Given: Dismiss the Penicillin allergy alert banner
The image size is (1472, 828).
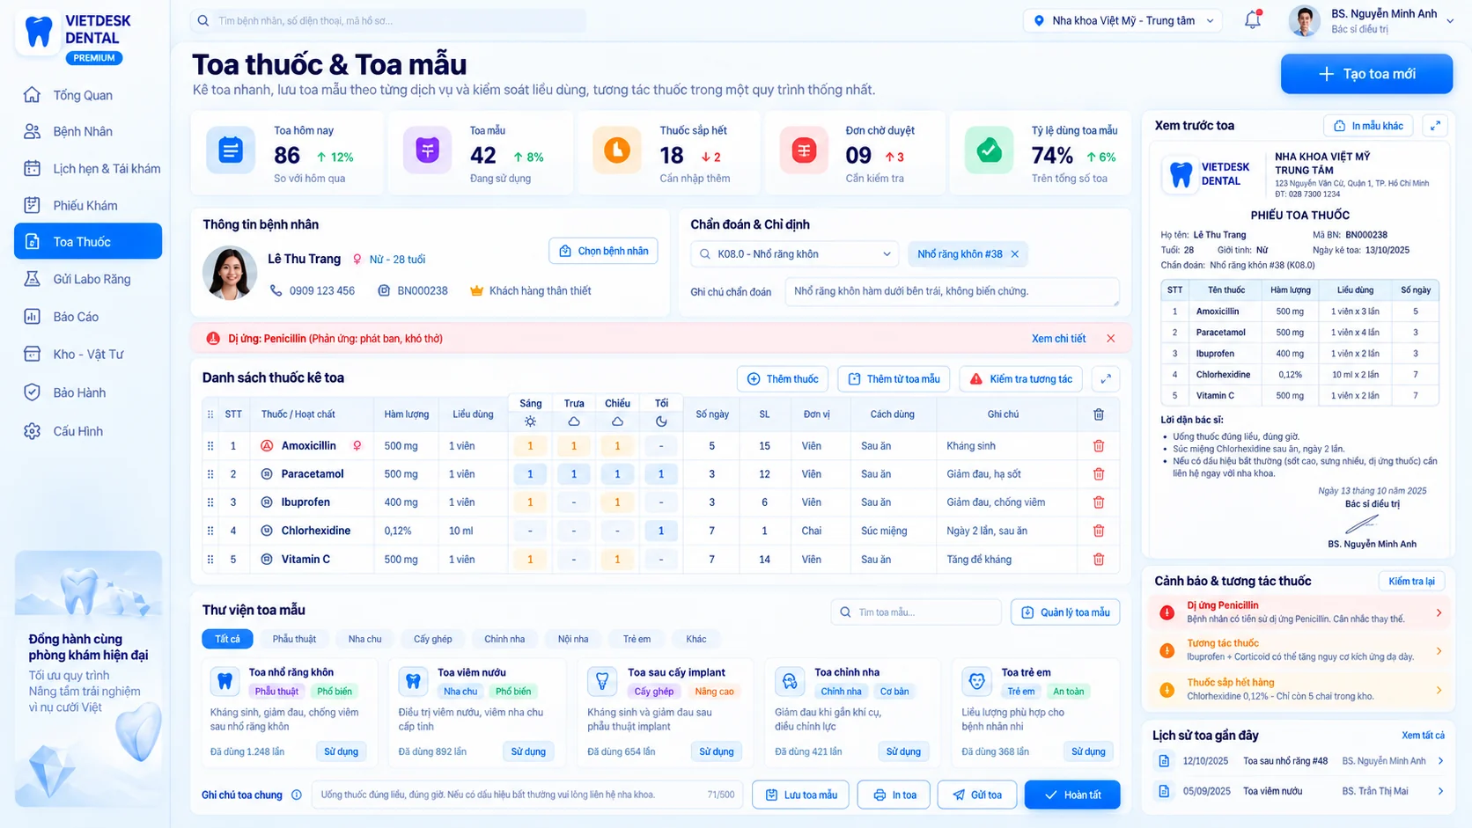Looking at the screenshot, I should pyautogui.click(x=1111, y=339).
